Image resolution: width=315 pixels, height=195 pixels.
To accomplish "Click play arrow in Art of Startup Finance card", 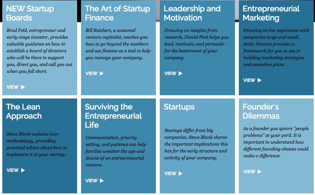I will pyautogui.click(x=102, y=73).
